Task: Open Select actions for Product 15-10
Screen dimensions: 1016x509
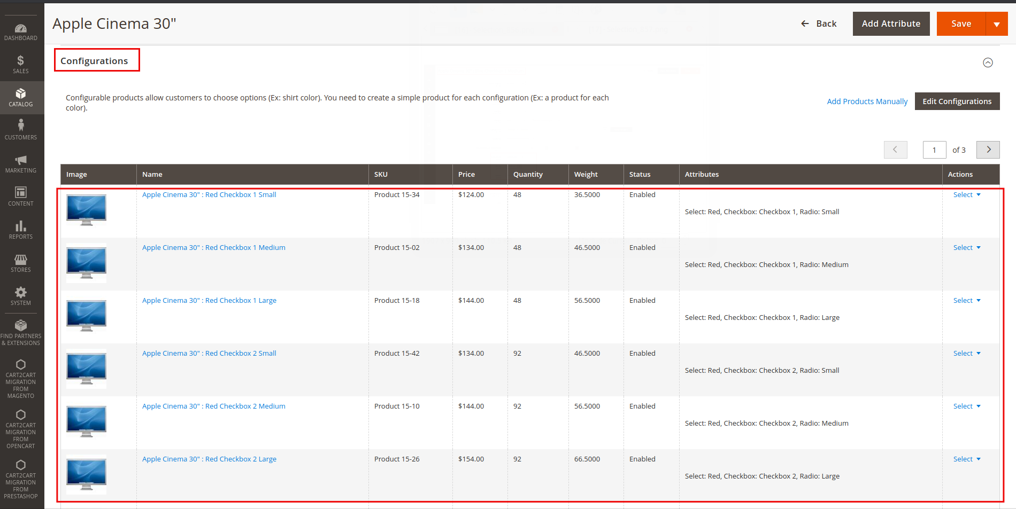Action: pos(967,406)
